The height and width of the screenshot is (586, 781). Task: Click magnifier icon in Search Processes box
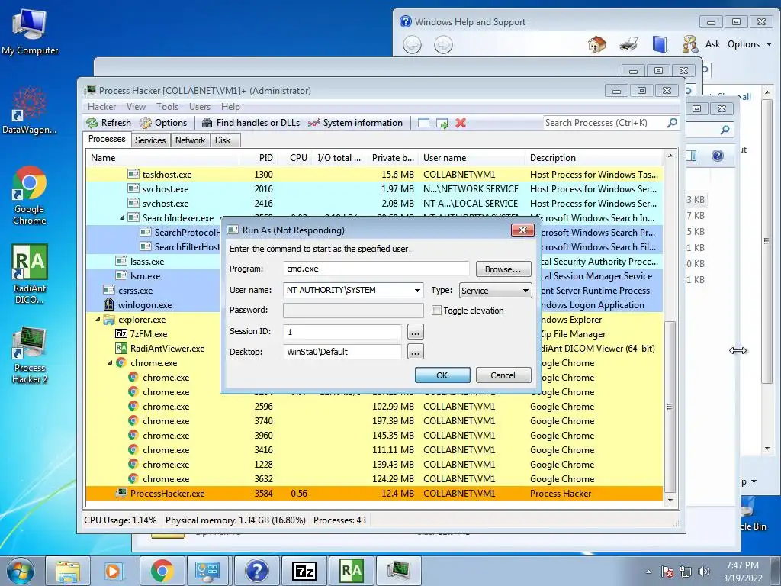coord(672,122)
